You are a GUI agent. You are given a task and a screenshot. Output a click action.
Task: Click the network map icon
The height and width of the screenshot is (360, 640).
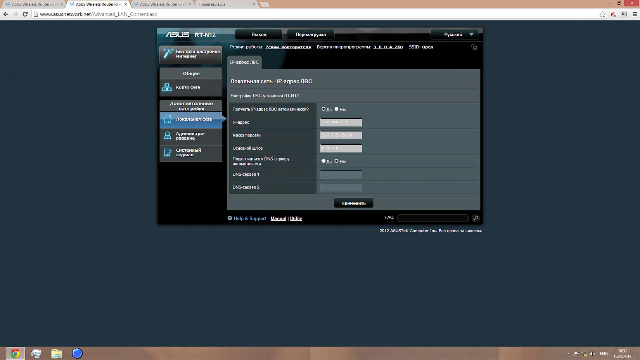coord(167,87)
